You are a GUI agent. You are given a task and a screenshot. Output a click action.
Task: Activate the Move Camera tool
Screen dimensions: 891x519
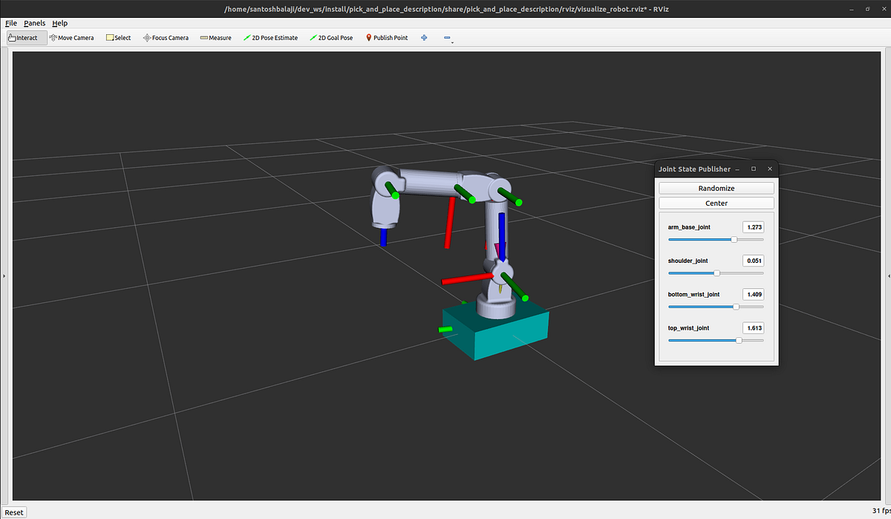[71, 37]
